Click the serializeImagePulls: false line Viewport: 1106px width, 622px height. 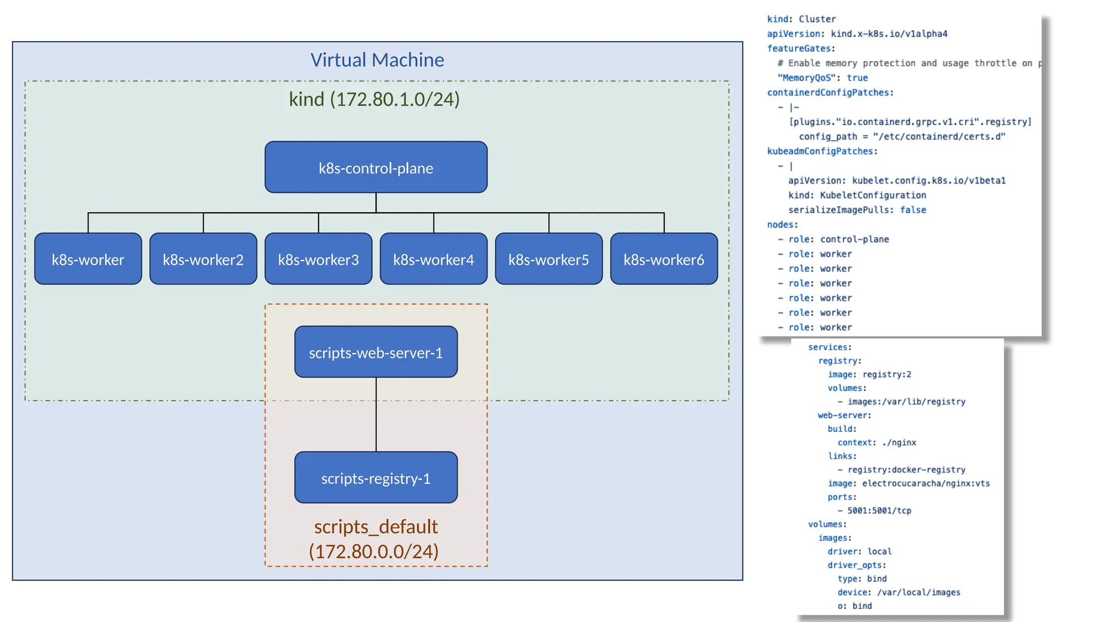coord(857,210)
